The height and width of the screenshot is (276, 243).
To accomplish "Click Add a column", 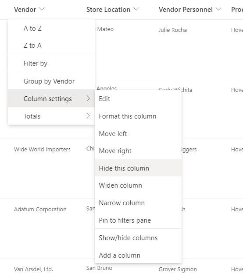I will click(138, 255).
